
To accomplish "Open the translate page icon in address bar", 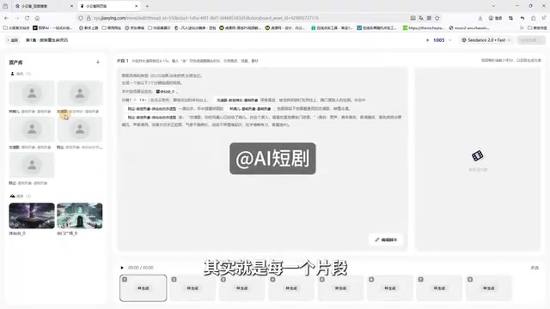I will click(421, 18).
